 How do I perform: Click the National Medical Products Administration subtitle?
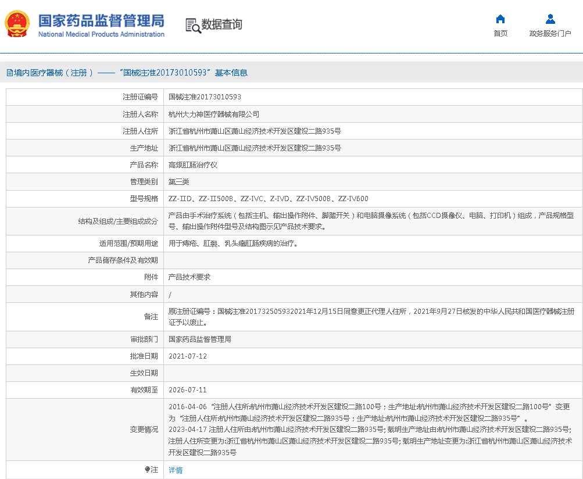click(101, 34)
